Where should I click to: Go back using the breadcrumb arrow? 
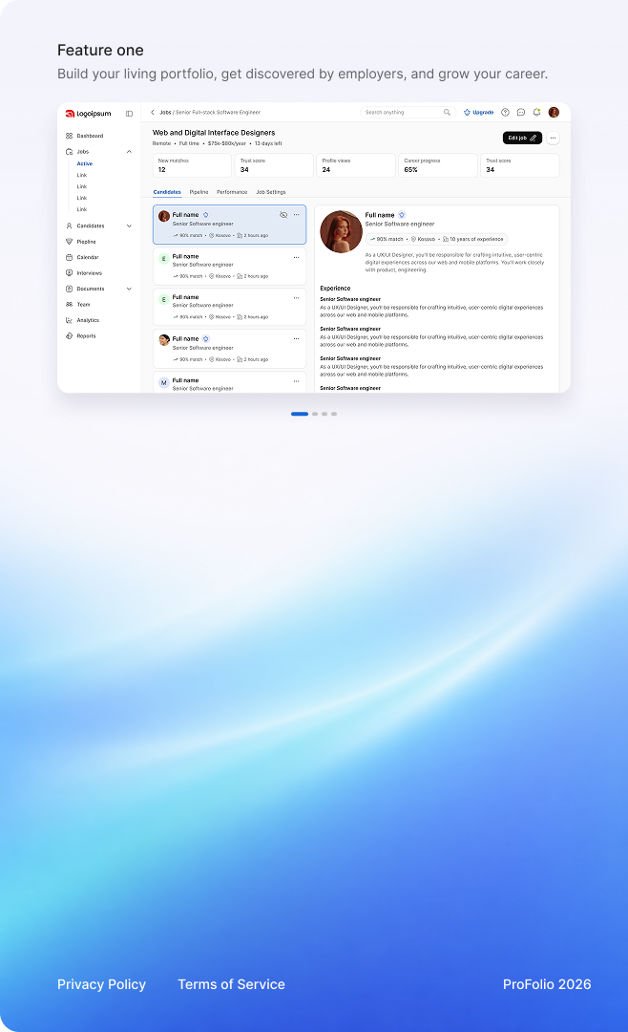(153, 113)
